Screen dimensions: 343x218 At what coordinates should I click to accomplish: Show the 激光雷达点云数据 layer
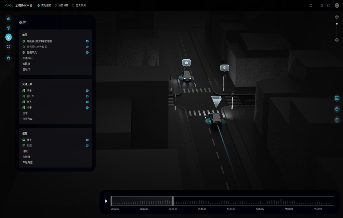pyautogui.click(x=87, y=47)
